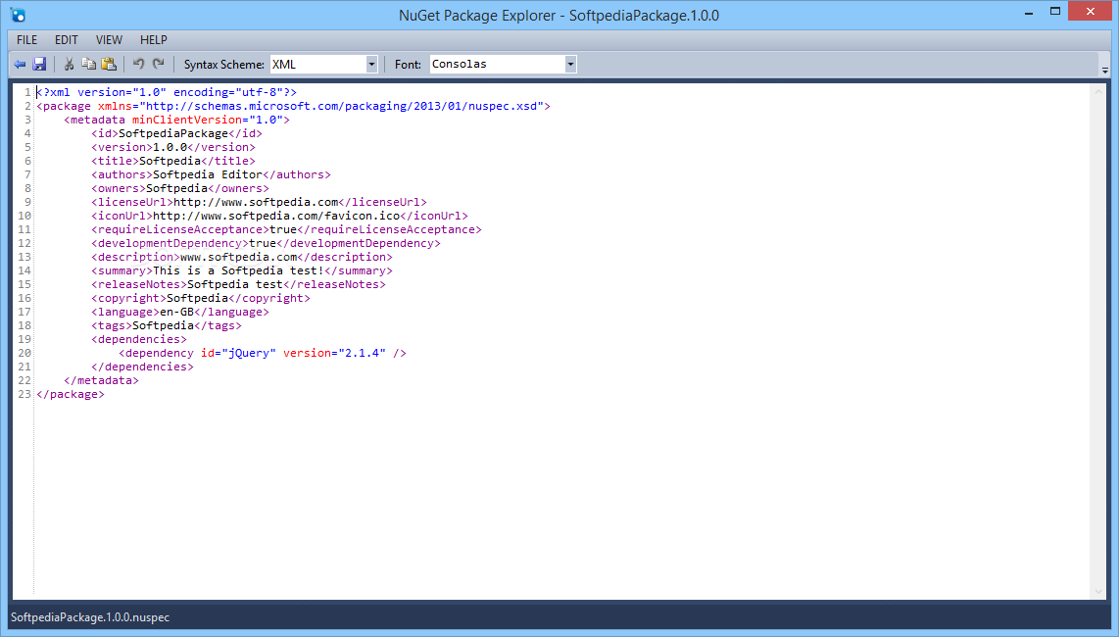The image size is (1119, 637).
Task: Click the Consolas font name field
Action: (x=498, y=65)
